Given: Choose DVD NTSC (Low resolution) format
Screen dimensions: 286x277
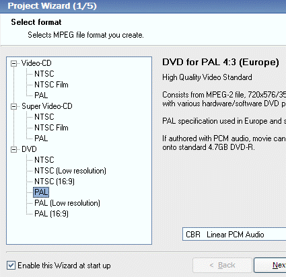Looking at the screenshot, I should point(70,171).
